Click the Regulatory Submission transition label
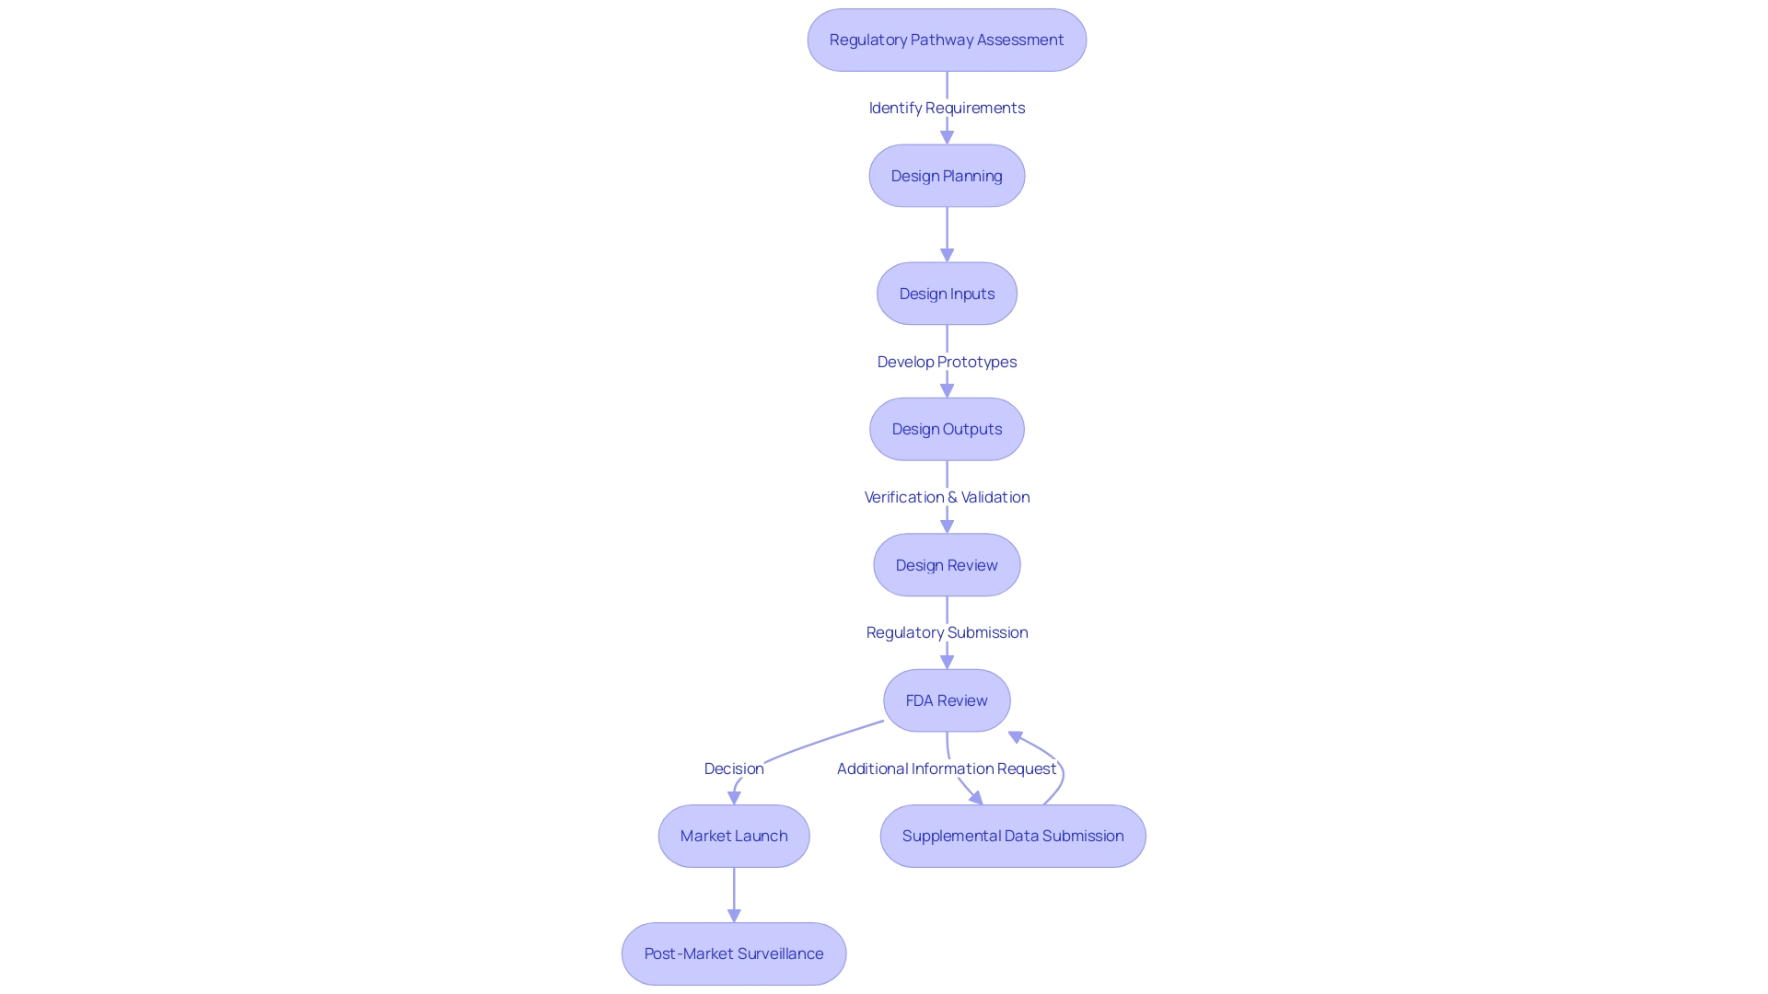 click(946, 632)
